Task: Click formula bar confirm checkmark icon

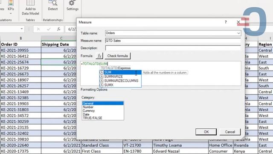Action: tap(49, 29)
